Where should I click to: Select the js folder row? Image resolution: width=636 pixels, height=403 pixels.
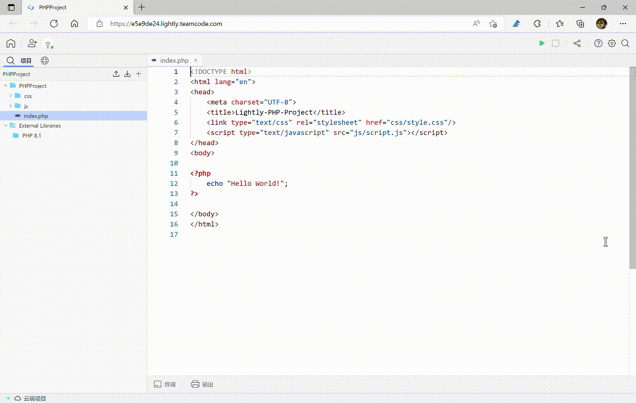point(73,106)
